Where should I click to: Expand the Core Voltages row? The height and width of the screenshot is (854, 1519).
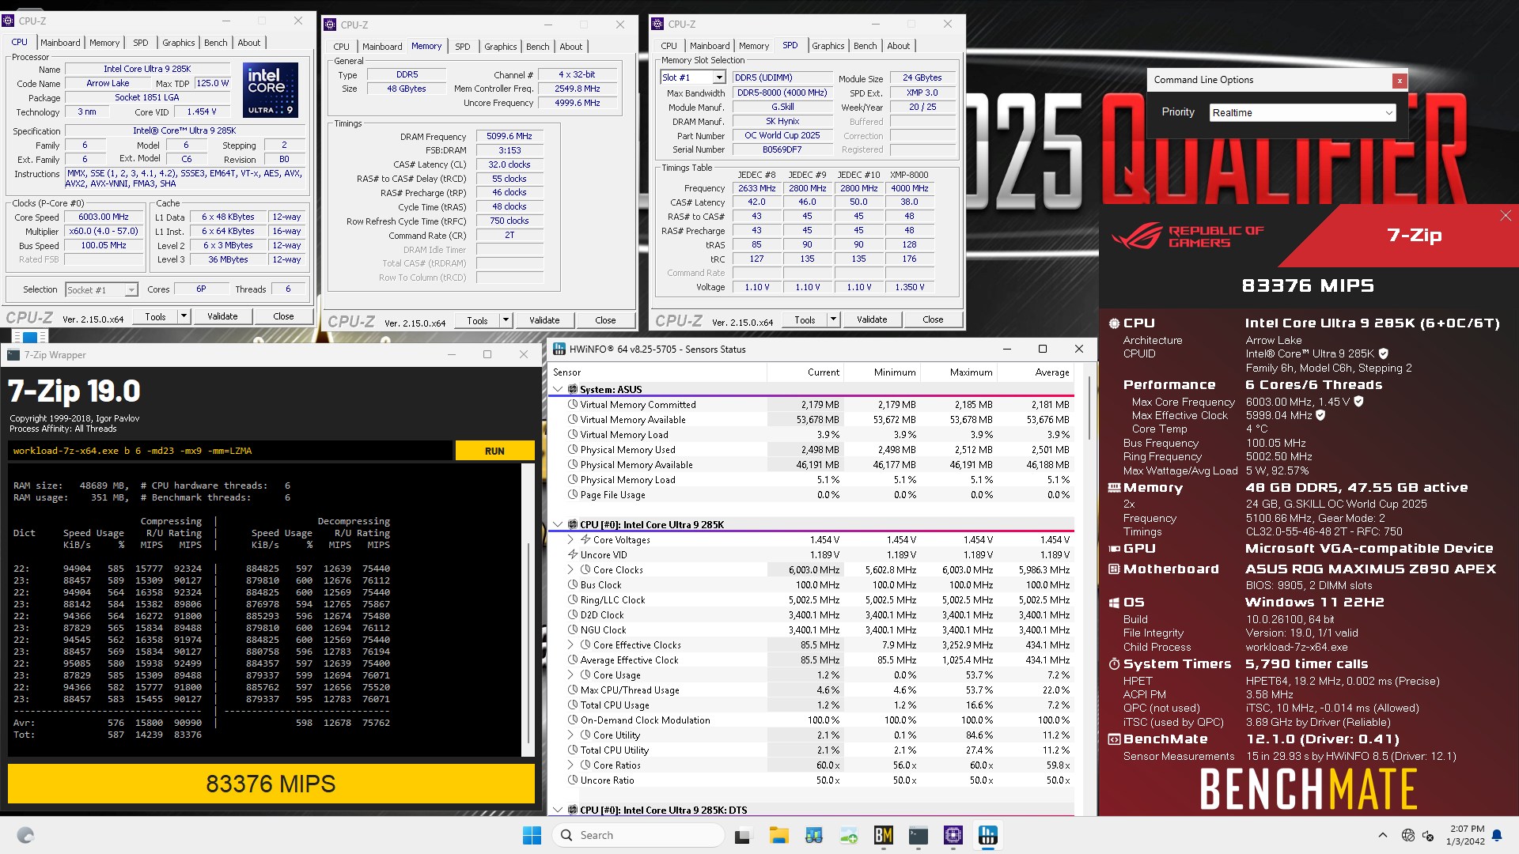click(571, 539)
